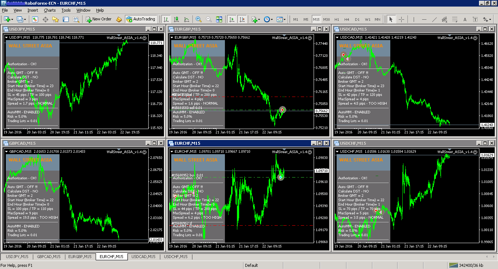Expand the Profiles dropdown arrow
The height and width of the screenshot is (269, 498).
(25, 19)
